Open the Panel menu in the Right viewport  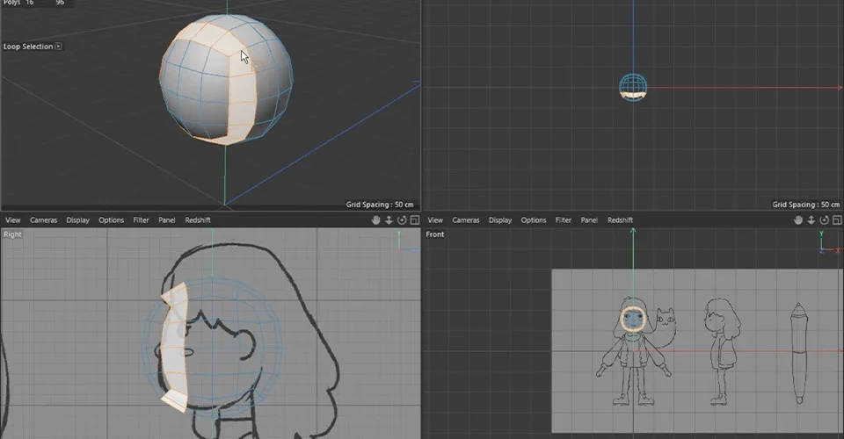(167, 220)
